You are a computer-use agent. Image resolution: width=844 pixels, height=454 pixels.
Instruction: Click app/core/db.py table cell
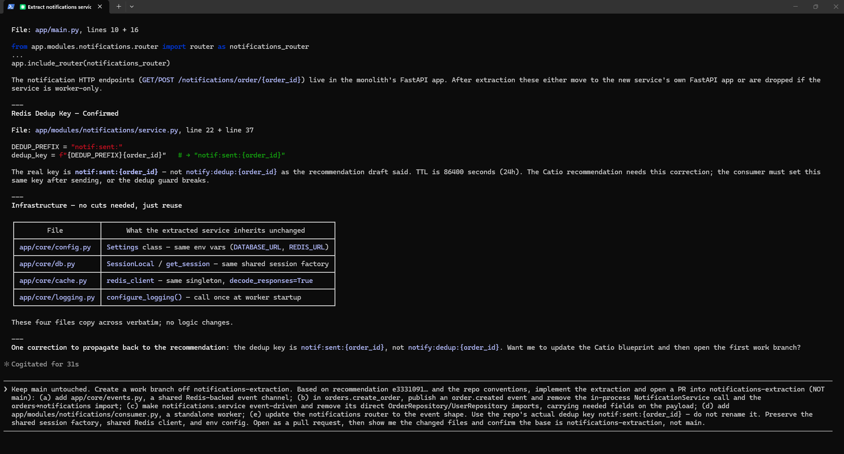(x=47, y=264)
